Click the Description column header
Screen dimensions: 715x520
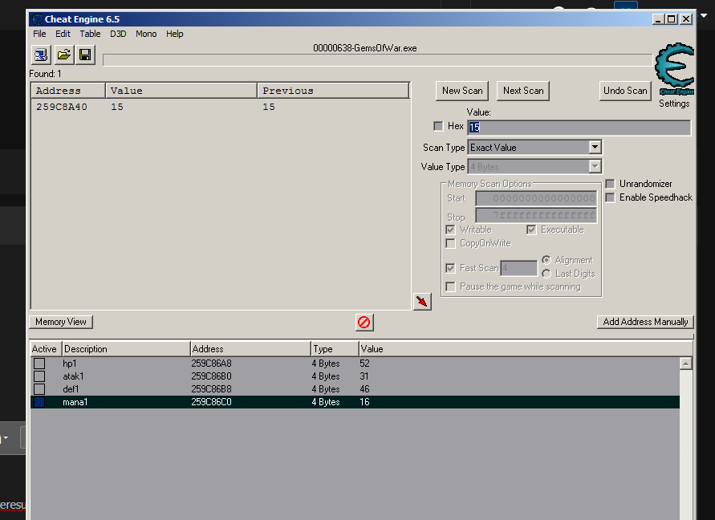point(126,349)
